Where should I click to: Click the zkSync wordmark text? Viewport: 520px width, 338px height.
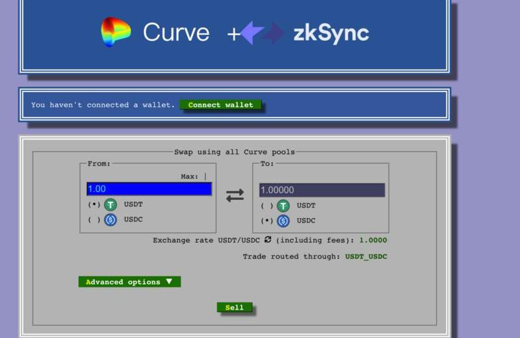[331, 33]
